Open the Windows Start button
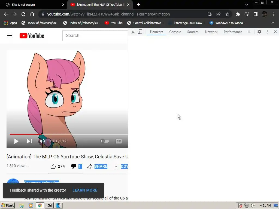Screen dimensions: 279x209 7,205
